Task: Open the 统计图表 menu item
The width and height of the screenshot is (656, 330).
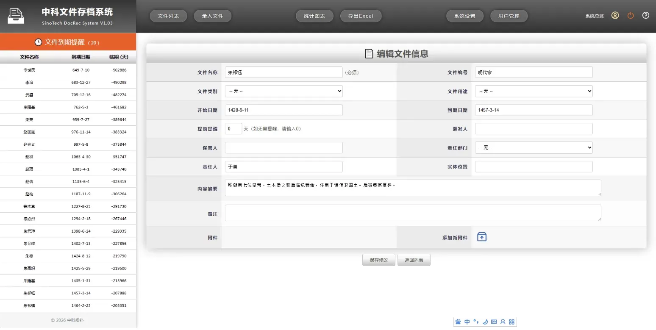Action: 314,16
